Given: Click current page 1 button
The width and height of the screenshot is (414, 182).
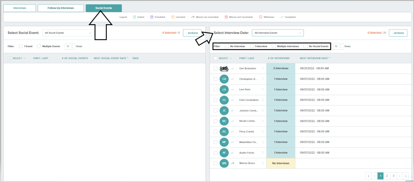Looking at the screenshot, I should click(x=381, y=176).
